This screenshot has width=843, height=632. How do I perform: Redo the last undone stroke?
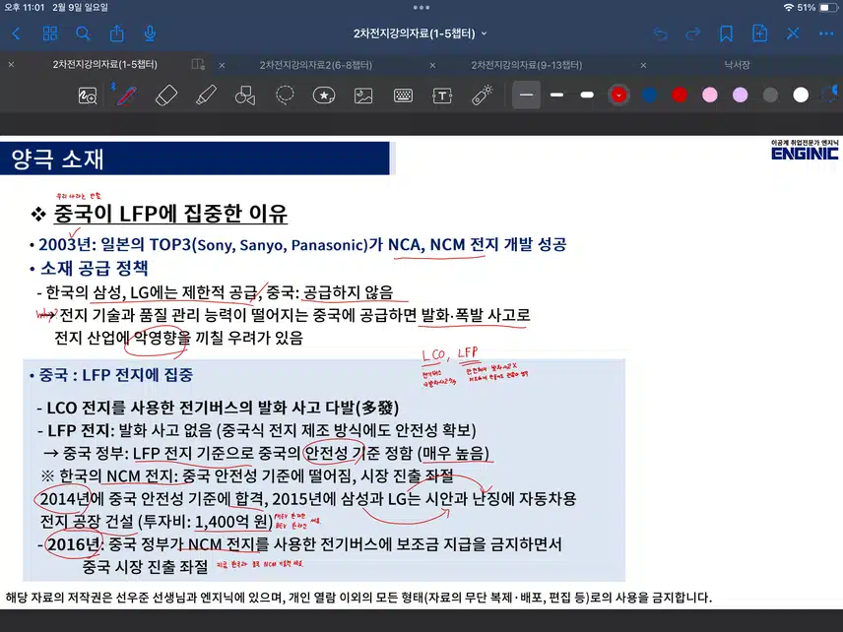click(x=693, y=33)
